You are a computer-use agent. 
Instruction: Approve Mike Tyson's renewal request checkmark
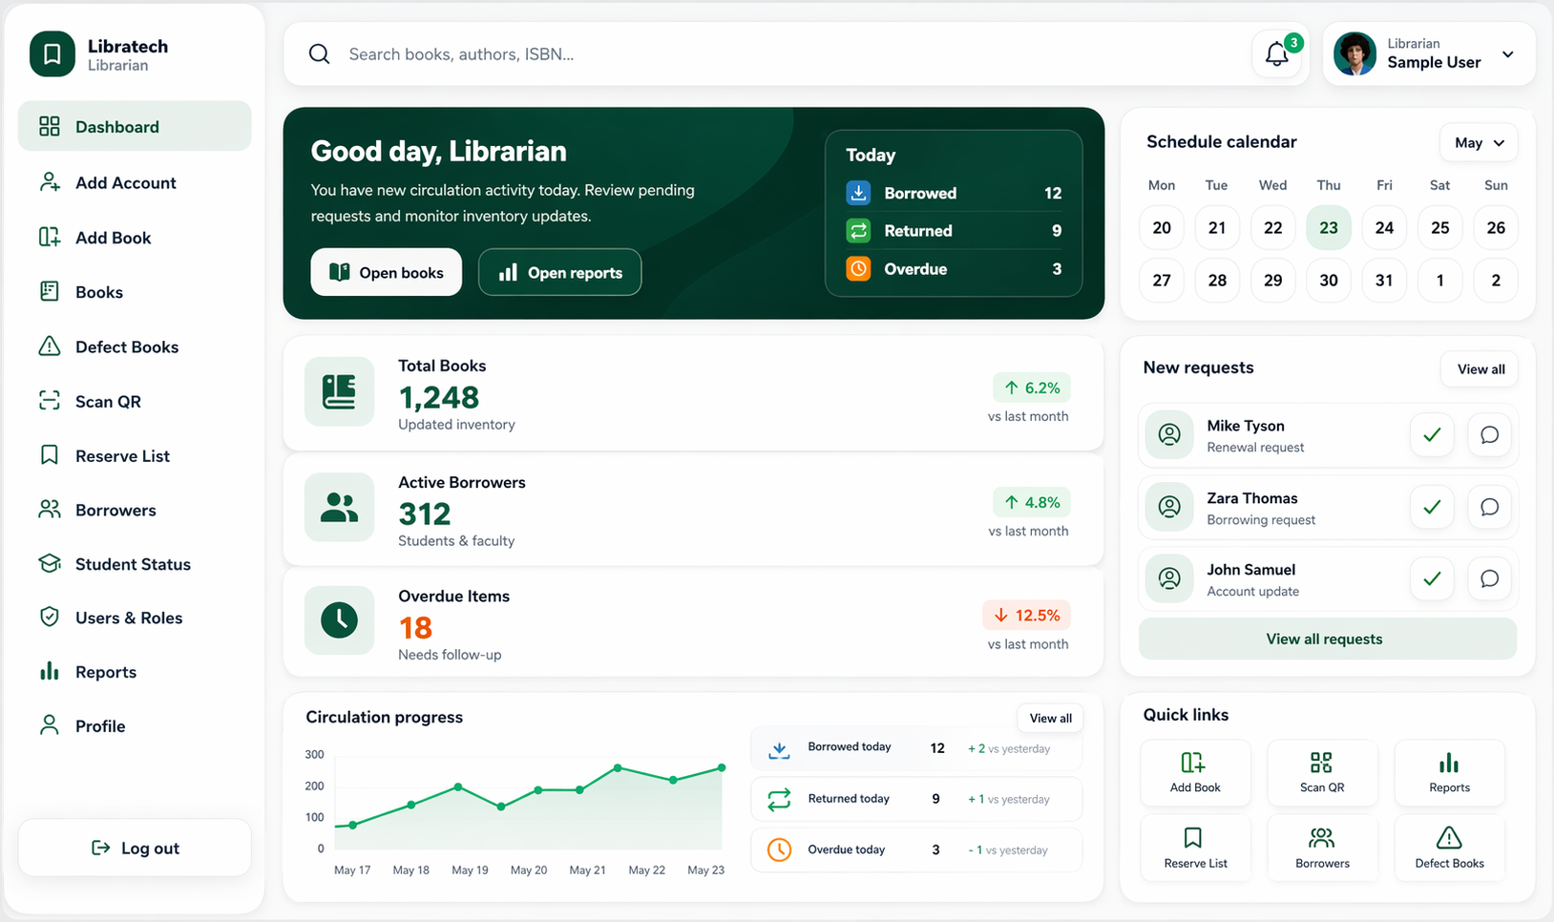[1432, 435]
